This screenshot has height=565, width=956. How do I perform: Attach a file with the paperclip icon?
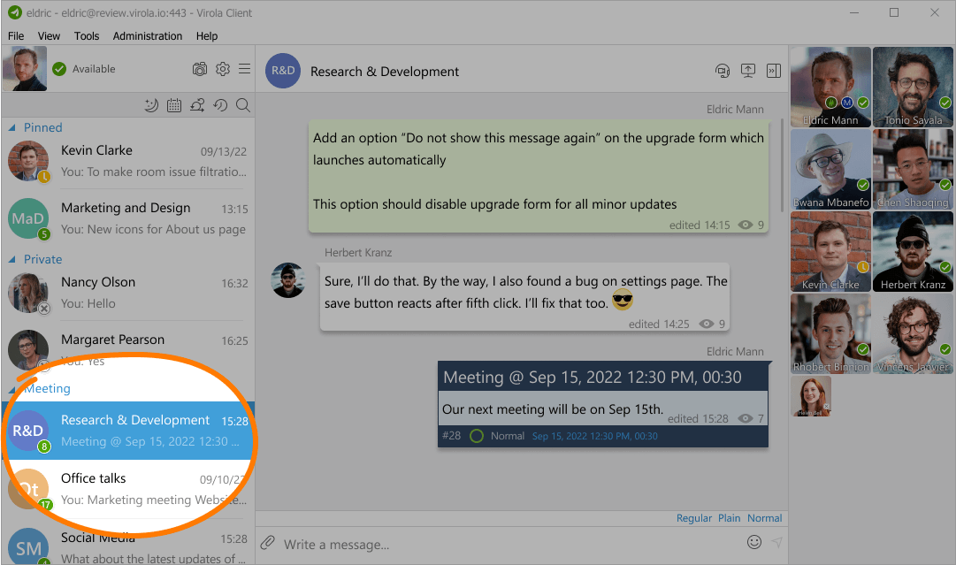(x=267, y=543)
